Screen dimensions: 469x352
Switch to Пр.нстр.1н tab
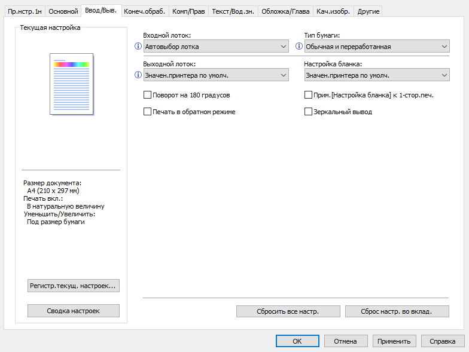[x=25, y=11]
